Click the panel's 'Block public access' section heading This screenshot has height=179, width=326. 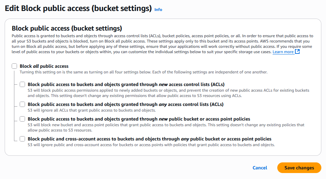67,28
